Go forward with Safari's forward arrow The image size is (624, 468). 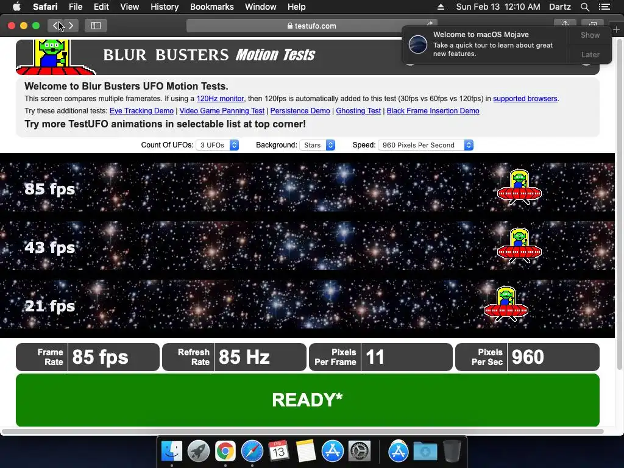pyautogui.click(x=71, y=26)
